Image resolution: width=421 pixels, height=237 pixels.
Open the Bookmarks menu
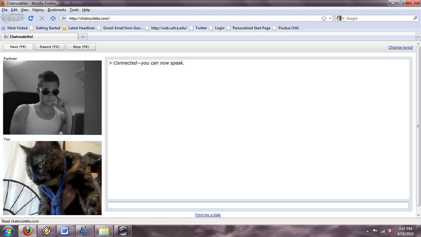[57, 10]
